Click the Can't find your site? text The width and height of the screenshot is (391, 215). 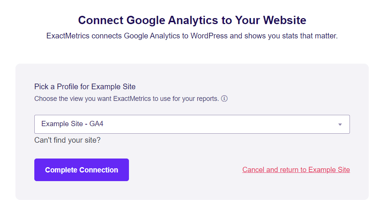pyautogui.click(x=67, y=140)
